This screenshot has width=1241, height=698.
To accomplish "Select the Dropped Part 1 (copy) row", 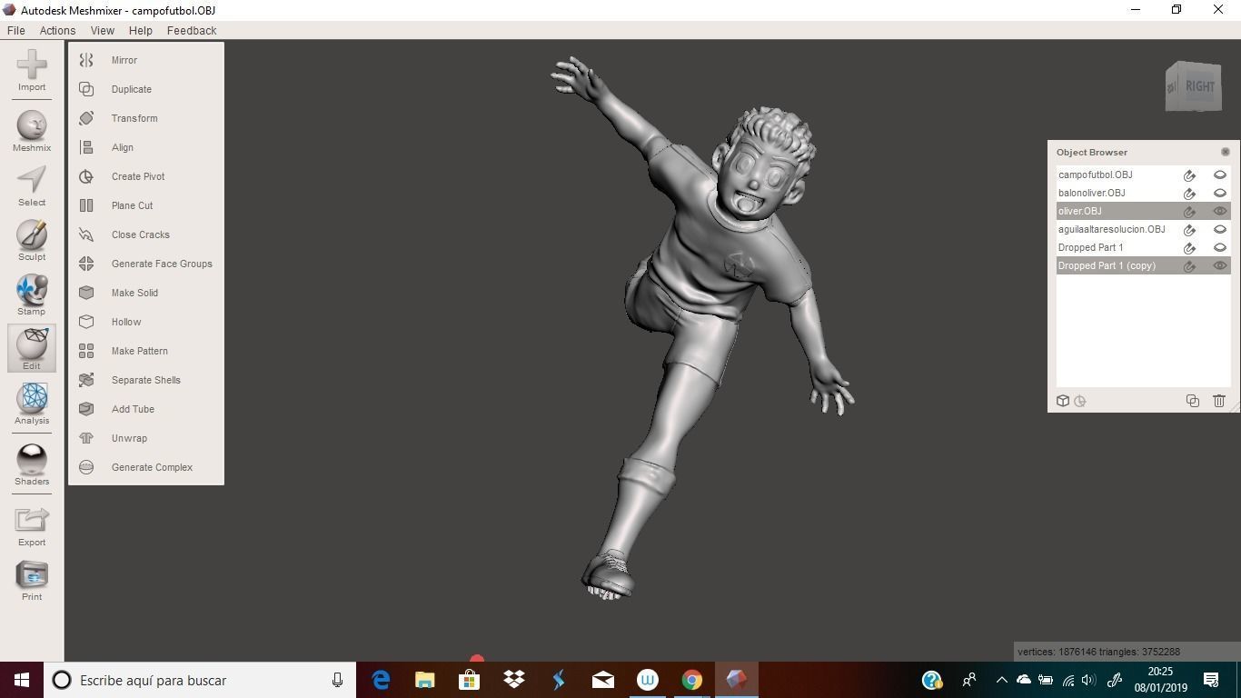I will (1143, 265).
